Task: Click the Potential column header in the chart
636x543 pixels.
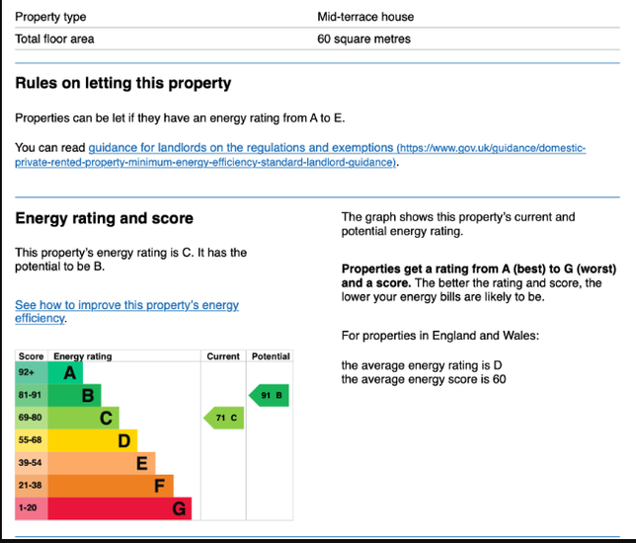Action: click(x=271, y=356)
